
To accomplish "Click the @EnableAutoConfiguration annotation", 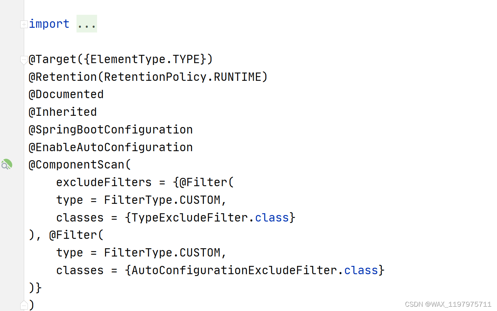I will coord(110,147).
